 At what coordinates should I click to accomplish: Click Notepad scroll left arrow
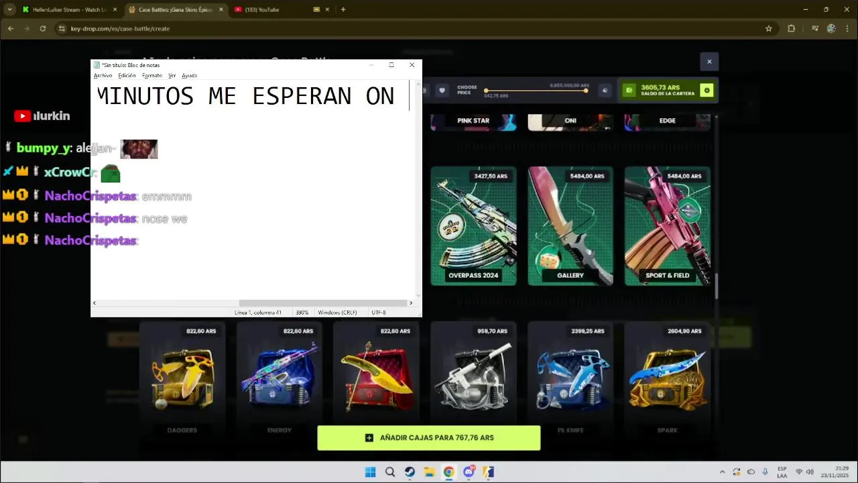pos(95,303)
